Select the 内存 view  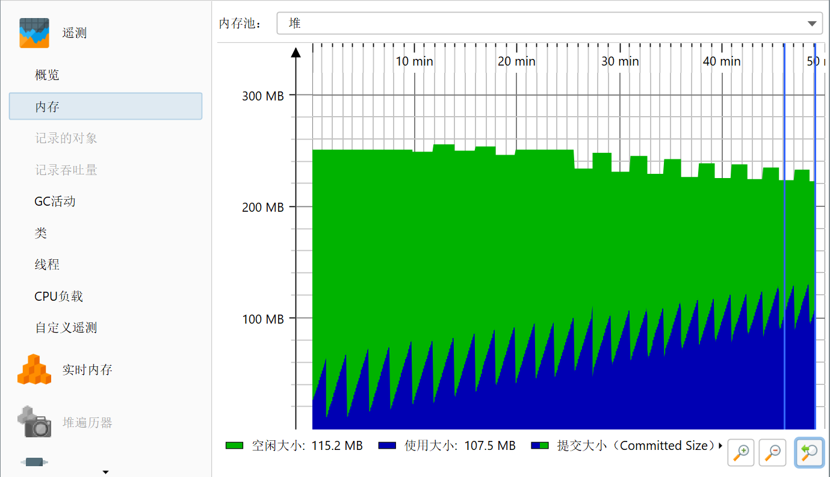tap(105, 106)
